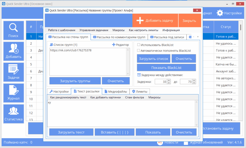Click Очистить under group list
This screenshot has width=246, height=148.
[x=116, y=81]
